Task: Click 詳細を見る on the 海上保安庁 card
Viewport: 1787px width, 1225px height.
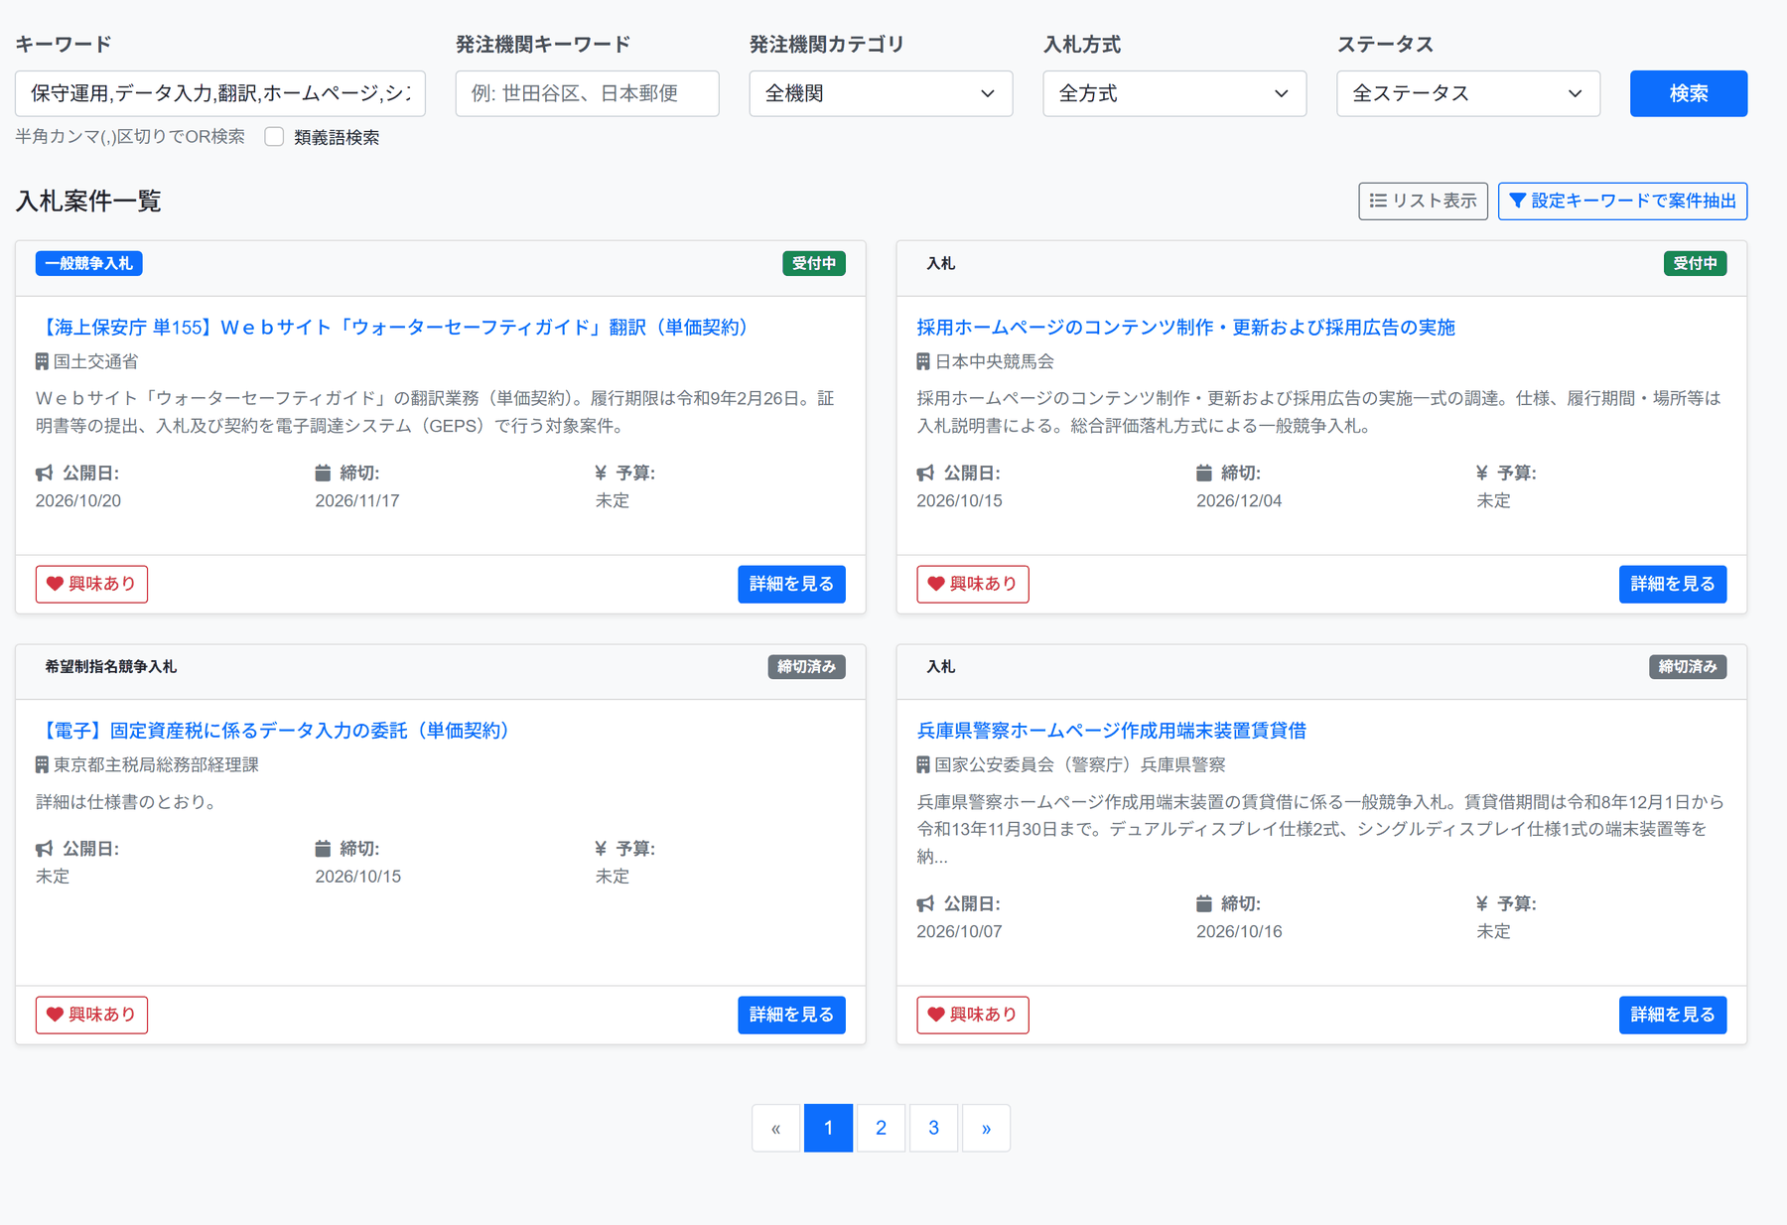Action: click(x=791, y=584)
